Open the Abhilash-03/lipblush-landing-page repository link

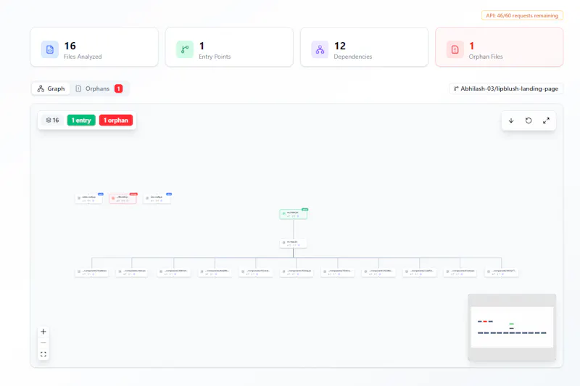coord(505,89)
